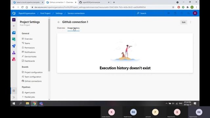
Task: Select the Usage history tab
Action: (73, 28)
